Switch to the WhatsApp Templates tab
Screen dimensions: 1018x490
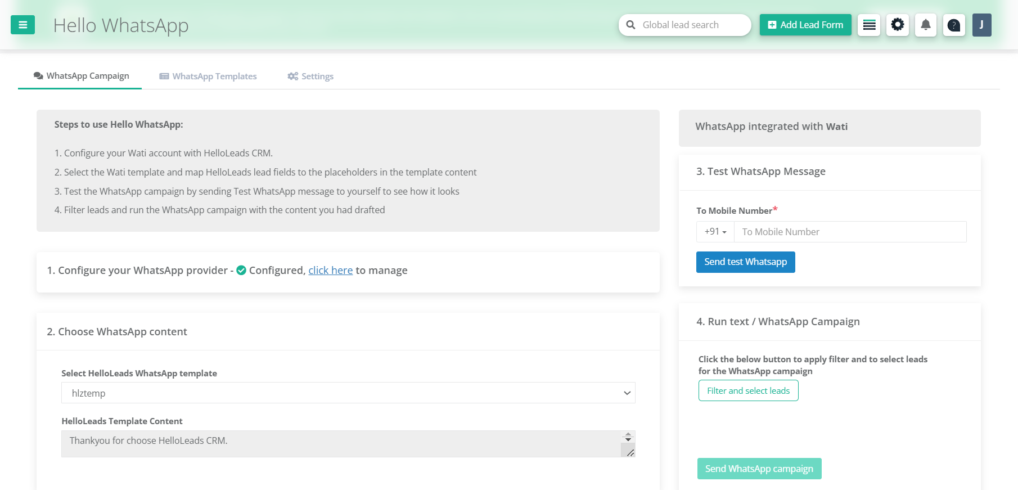click(208, 76)
